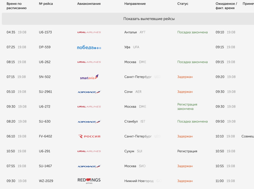Click the Аэрофлот logo for flight SU-2961
Screen dimensions: 254x189
click(89, 92)
